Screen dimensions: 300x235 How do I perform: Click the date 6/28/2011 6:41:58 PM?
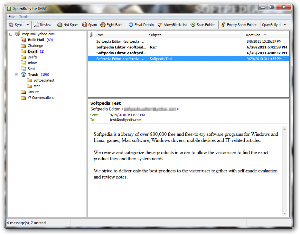click(x=267, y=47)
